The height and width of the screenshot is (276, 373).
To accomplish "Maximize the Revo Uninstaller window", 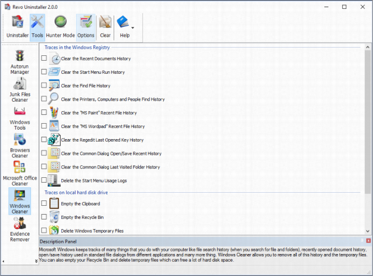I will 344,7.
